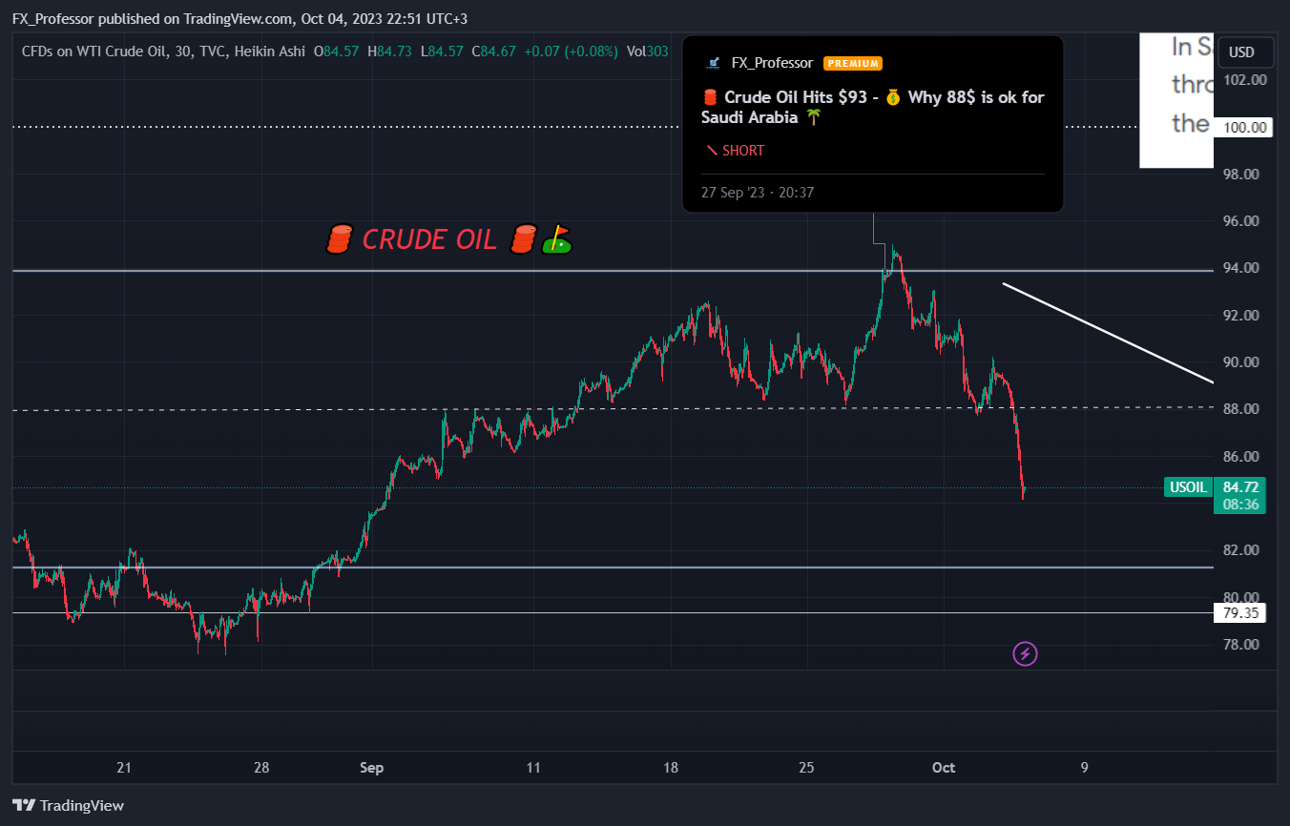Click the 9 date label on time axis
This screenshot has height=826, width=1290.
[x=1084, y=767]
